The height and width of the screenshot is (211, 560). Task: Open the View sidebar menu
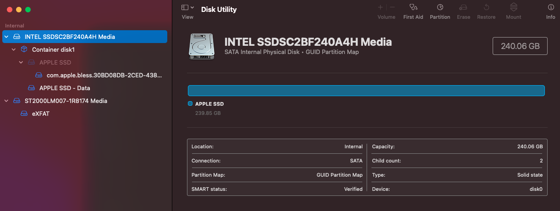point(187,8)
